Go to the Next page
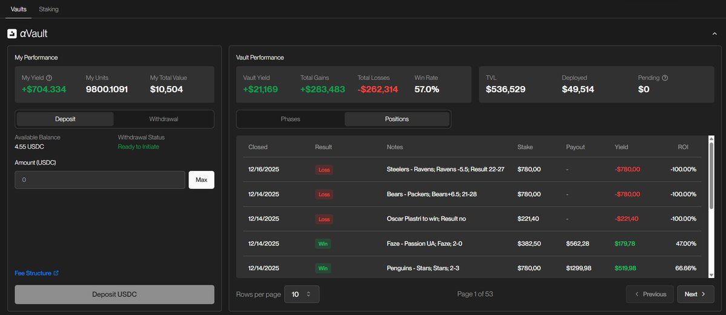Viewport: 726px width, 315px height. (x=696, y=294)
